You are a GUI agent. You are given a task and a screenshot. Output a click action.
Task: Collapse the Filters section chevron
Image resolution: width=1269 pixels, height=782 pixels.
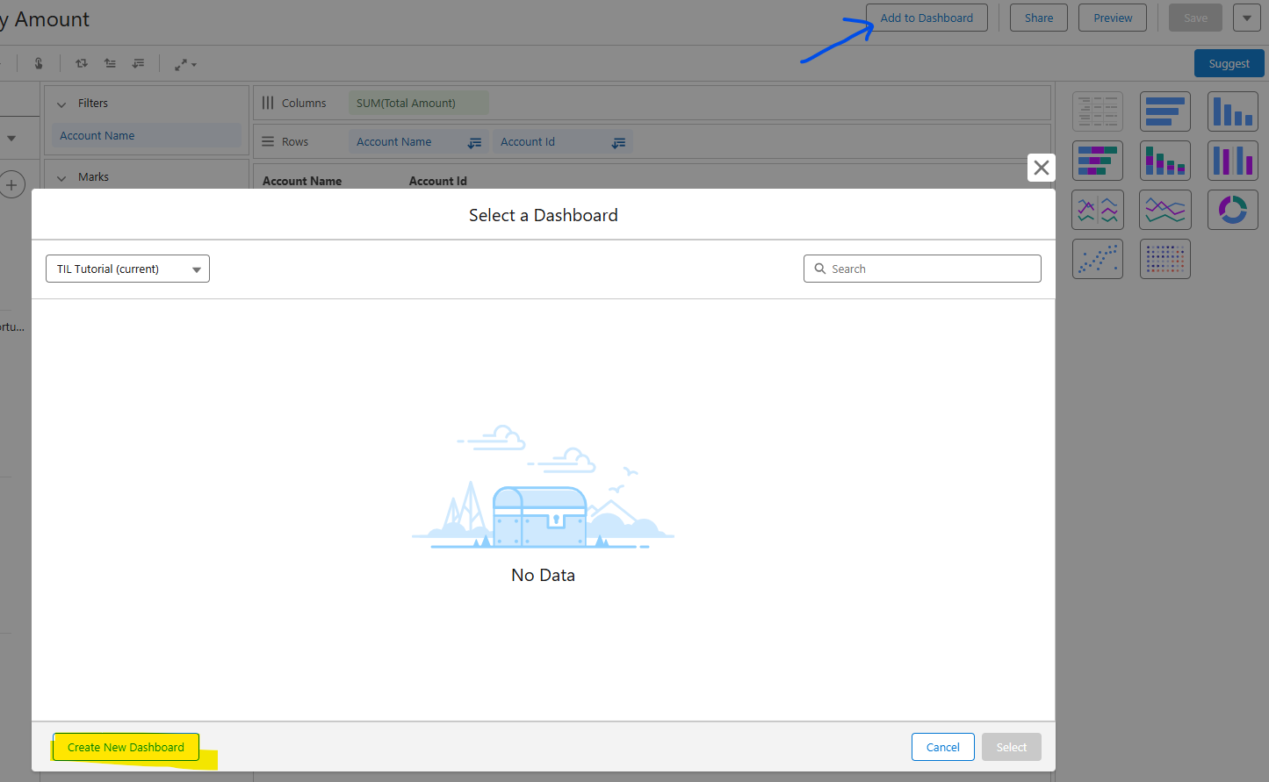pyautogui.click(x=61, y=104)
